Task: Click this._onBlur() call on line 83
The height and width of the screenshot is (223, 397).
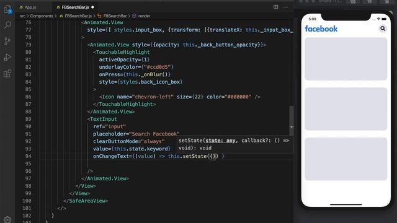Action: coord(147,74)
